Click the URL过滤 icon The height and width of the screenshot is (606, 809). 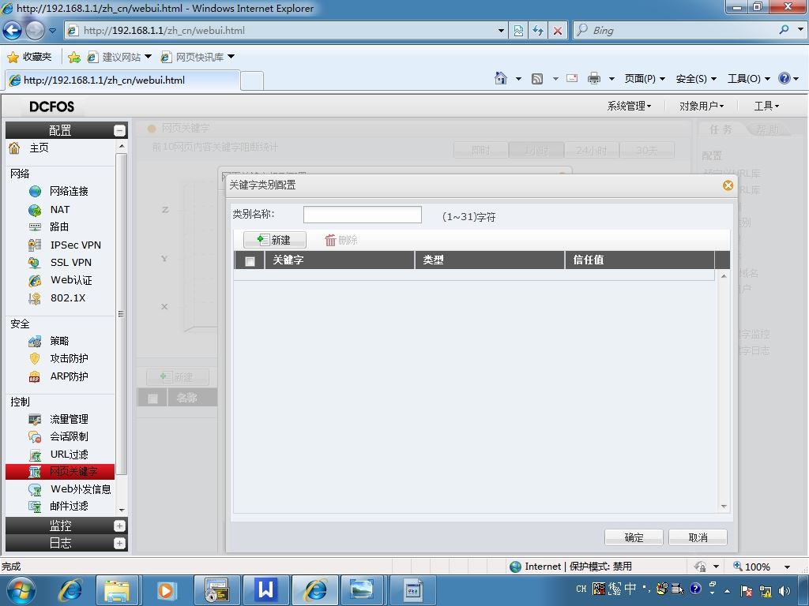pyautogui.click(x=35, y=454)
